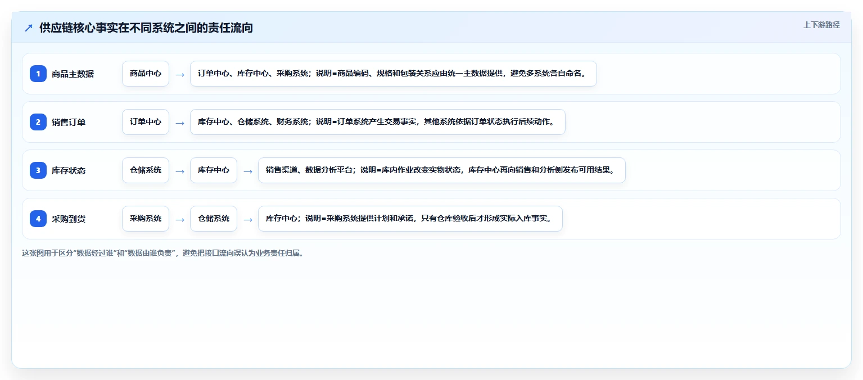Click the arrow after 库存中心 in 库存状态 row
The width and height of the screenshot is (863, 380).
pos(248,171)
